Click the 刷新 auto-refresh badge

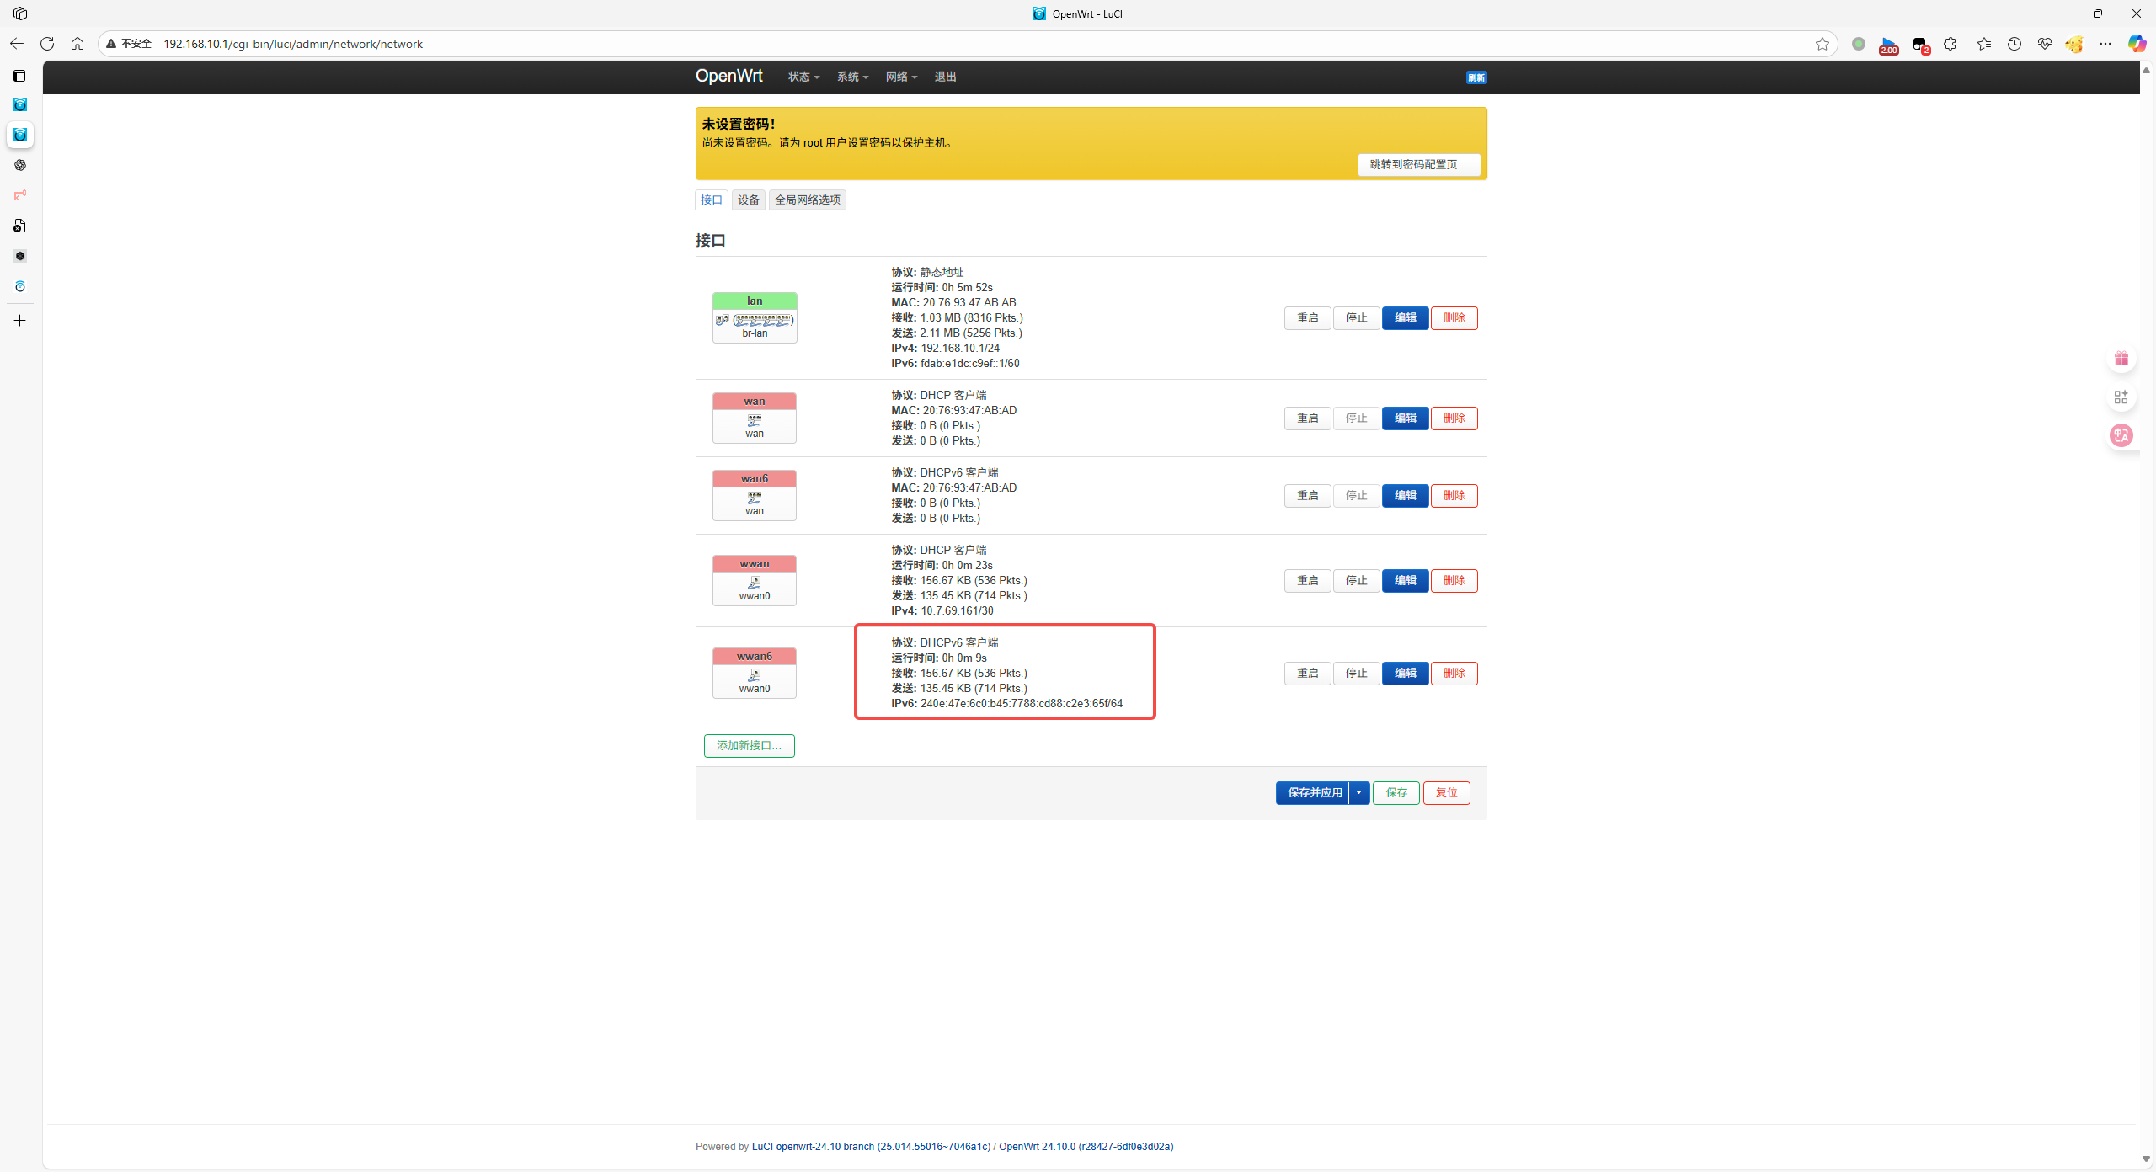coord(1476,77)
